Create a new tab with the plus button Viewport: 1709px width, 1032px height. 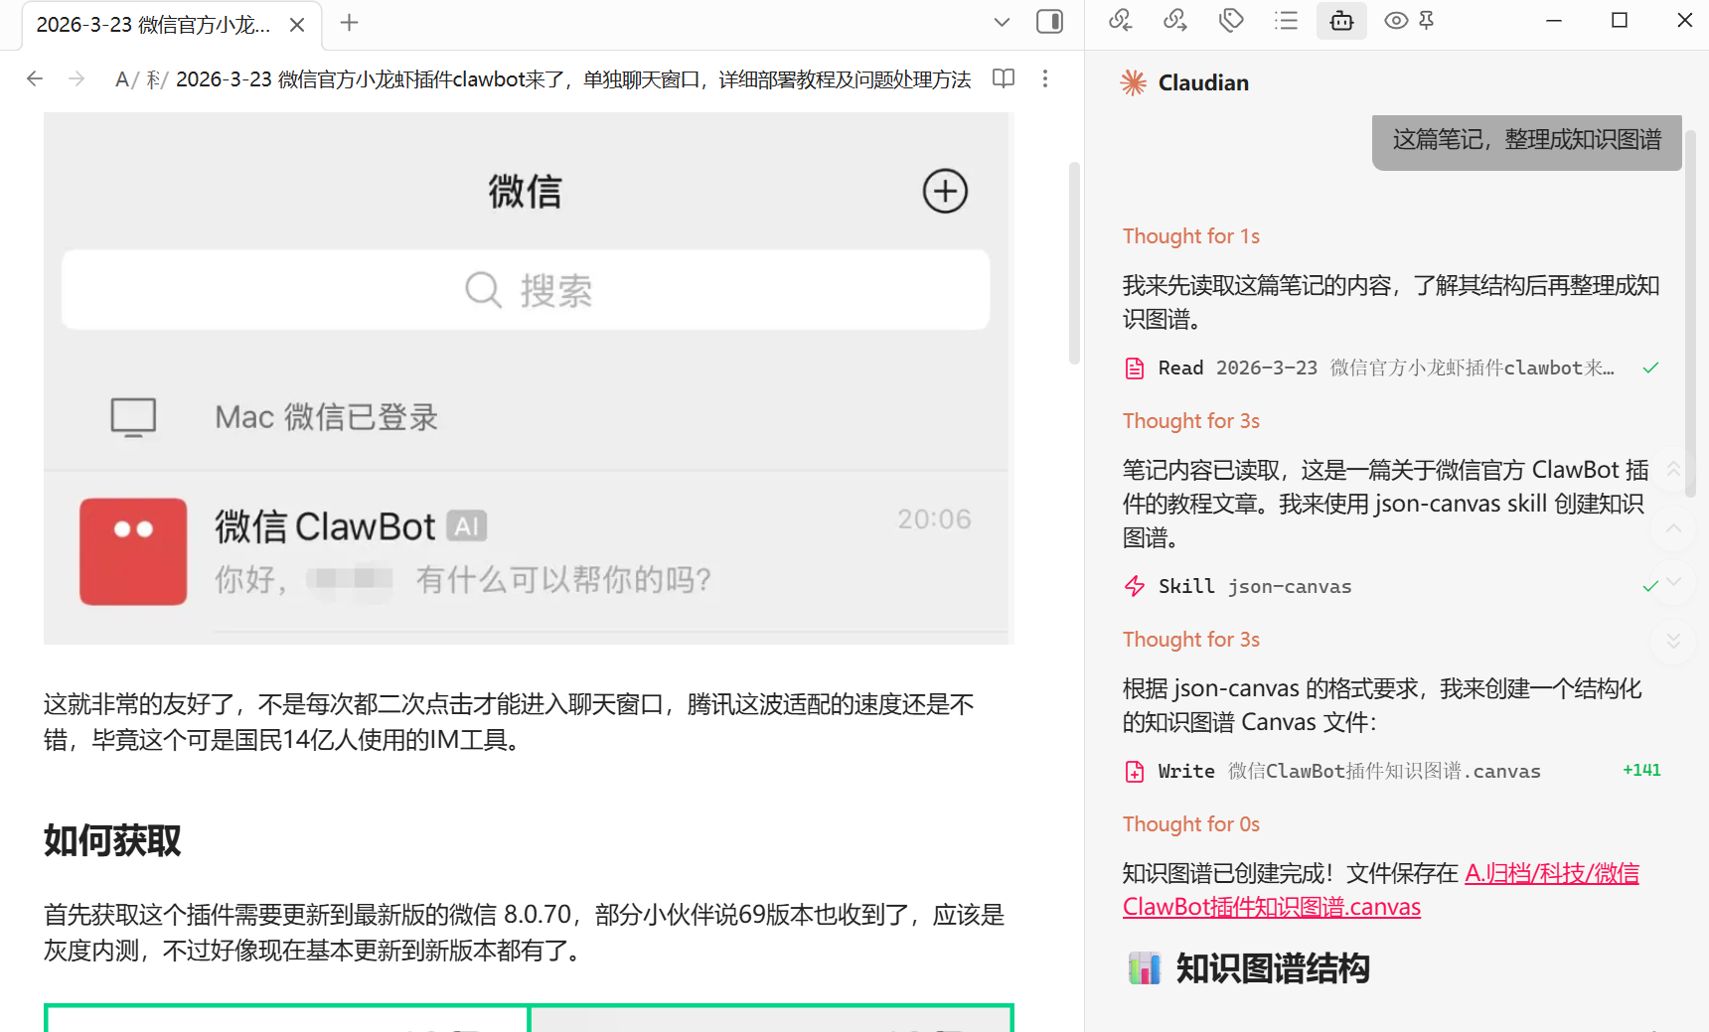coord(348,22)
